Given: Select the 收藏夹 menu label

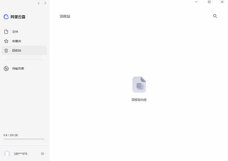Looking at the screenshot, I should coord(17,41).
